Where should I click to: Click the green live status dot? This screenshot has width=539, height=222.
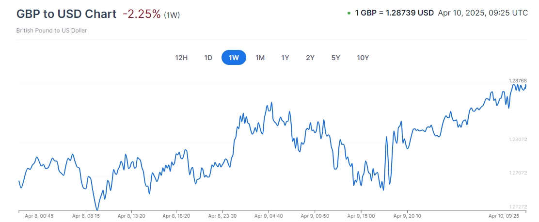click(349, 14)
